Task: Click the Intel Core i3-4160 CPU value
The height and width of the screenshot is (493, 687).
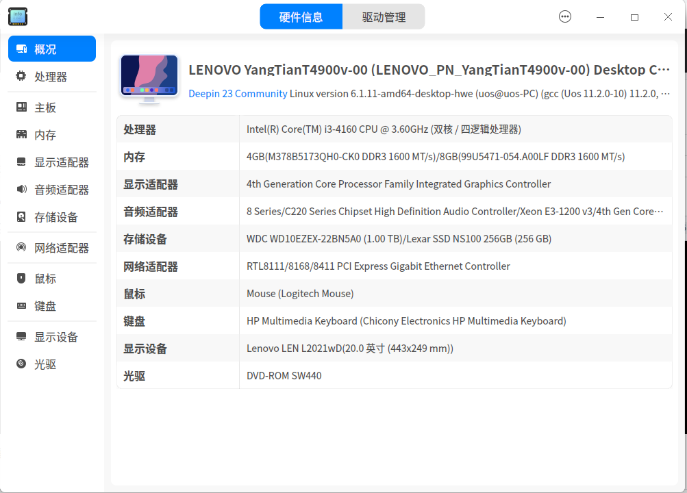Action: 384,129
